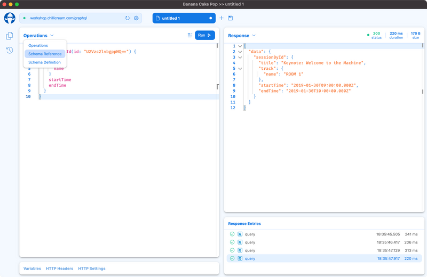
Task: Switch to the HTTP Headers tab
Action: click(59, 268)
